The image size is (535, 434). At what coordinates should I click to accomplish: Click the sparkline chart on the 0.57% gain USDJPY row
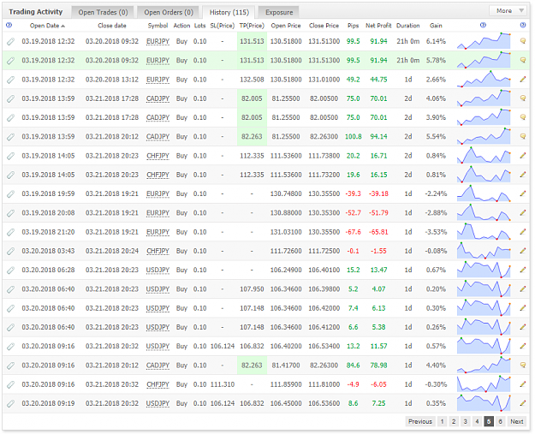484,346
